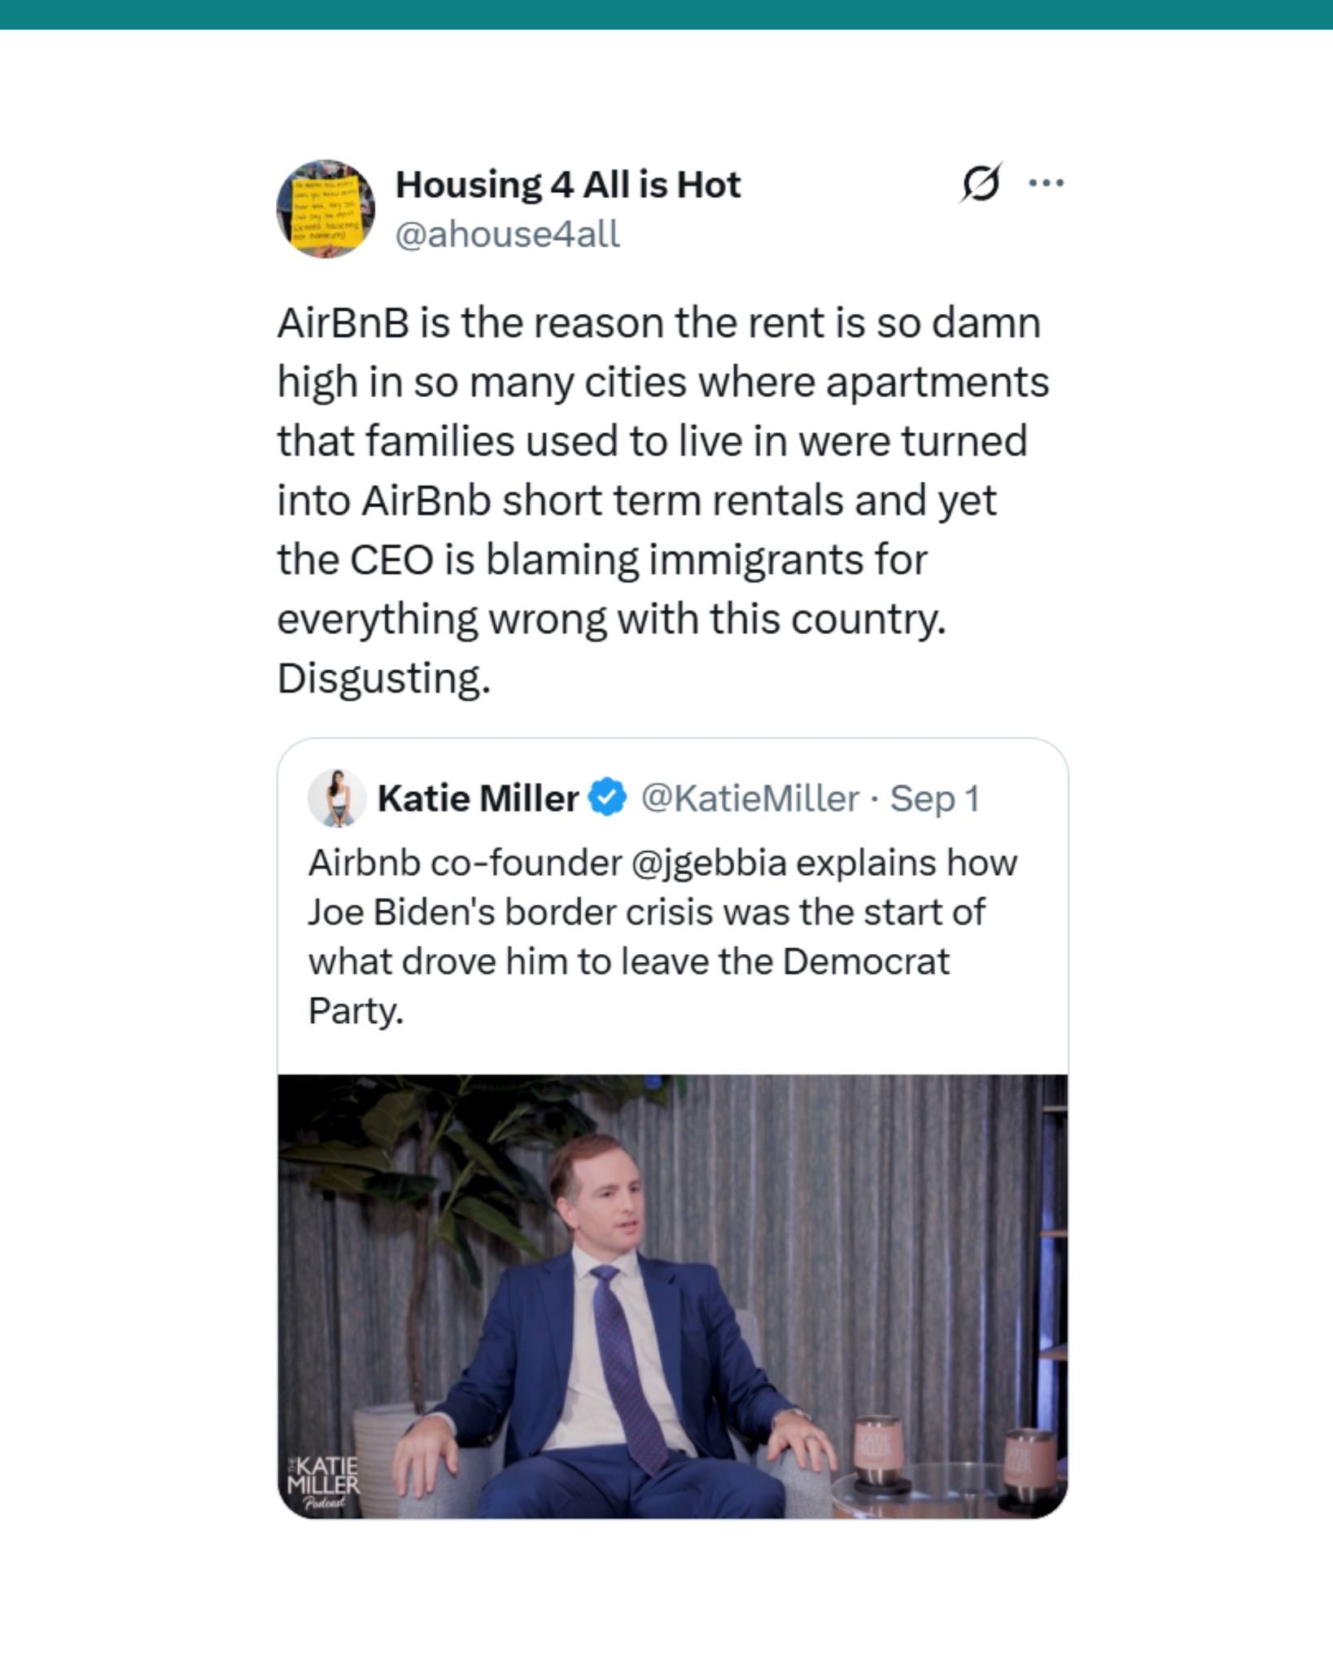Play the quoted interview video
The width and height of the screenshot is (1333, 1667).
click(672, 1296)
